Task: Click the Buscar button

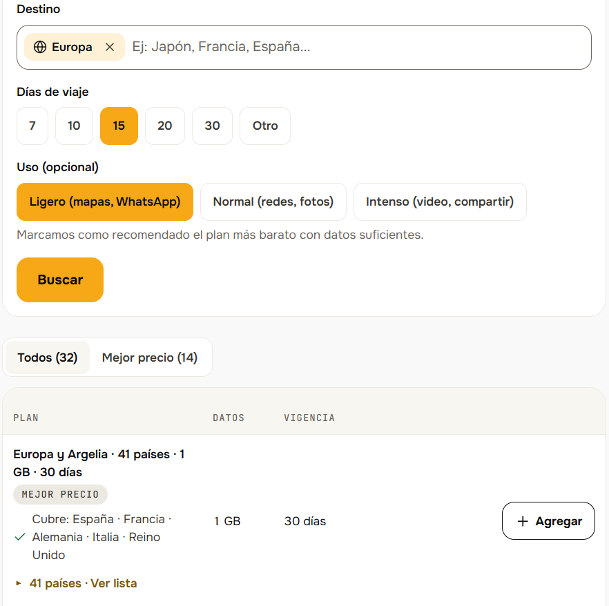Action: pyautogui.click(x=60, y=280)
